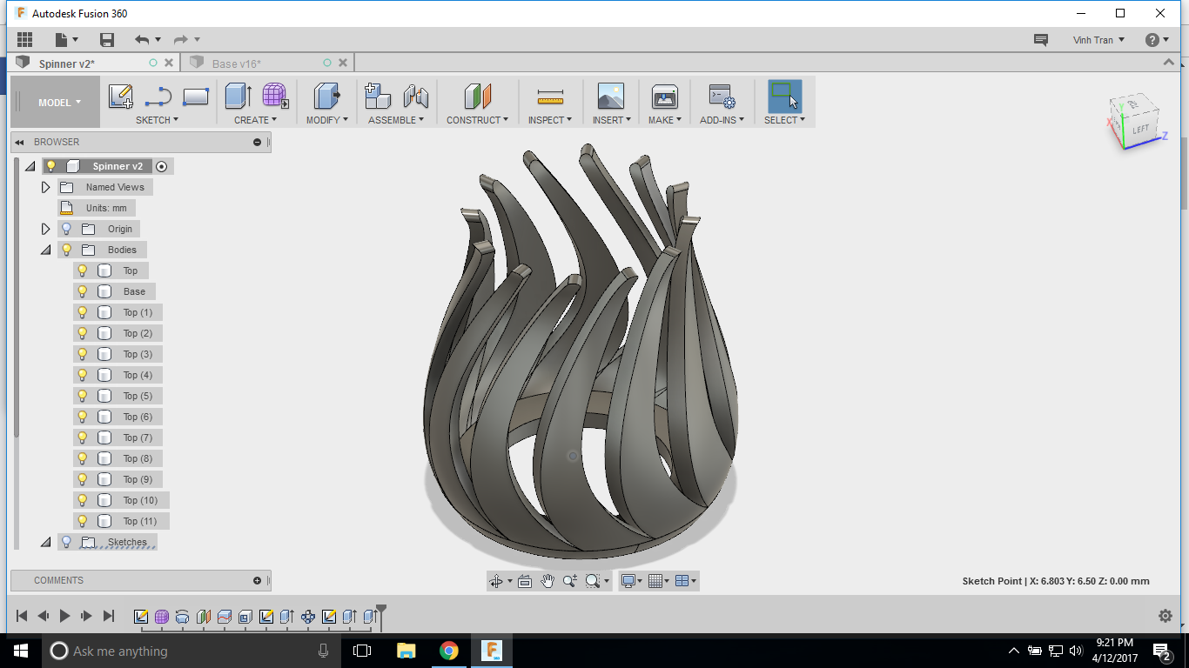Collapse the Bodies folder triangle
Screen dimensions: 1189x668
click(46, 250)
